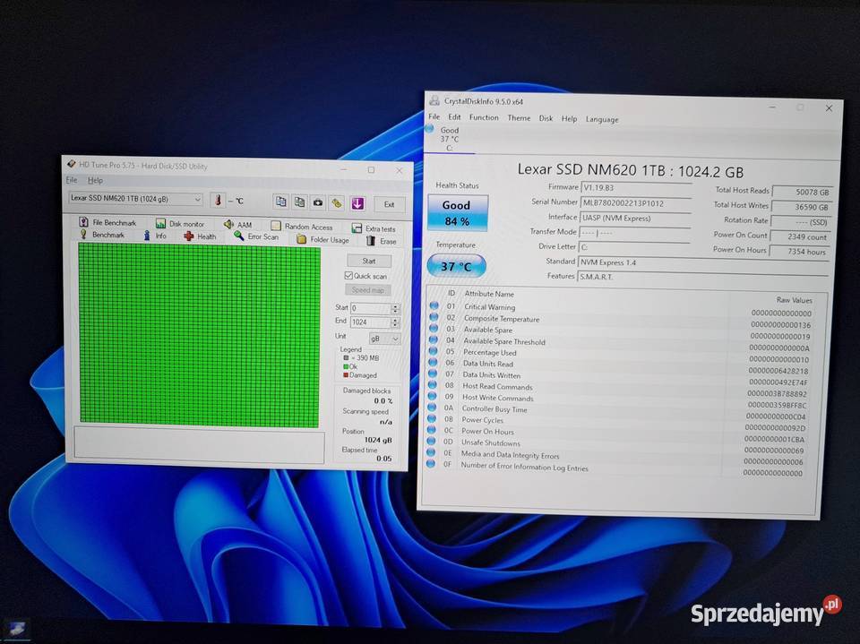Image resolution: width=860 pixels, height=644 pixels.
Task: Open the HD Tune File menu
Action: click(x=72, y=180)
